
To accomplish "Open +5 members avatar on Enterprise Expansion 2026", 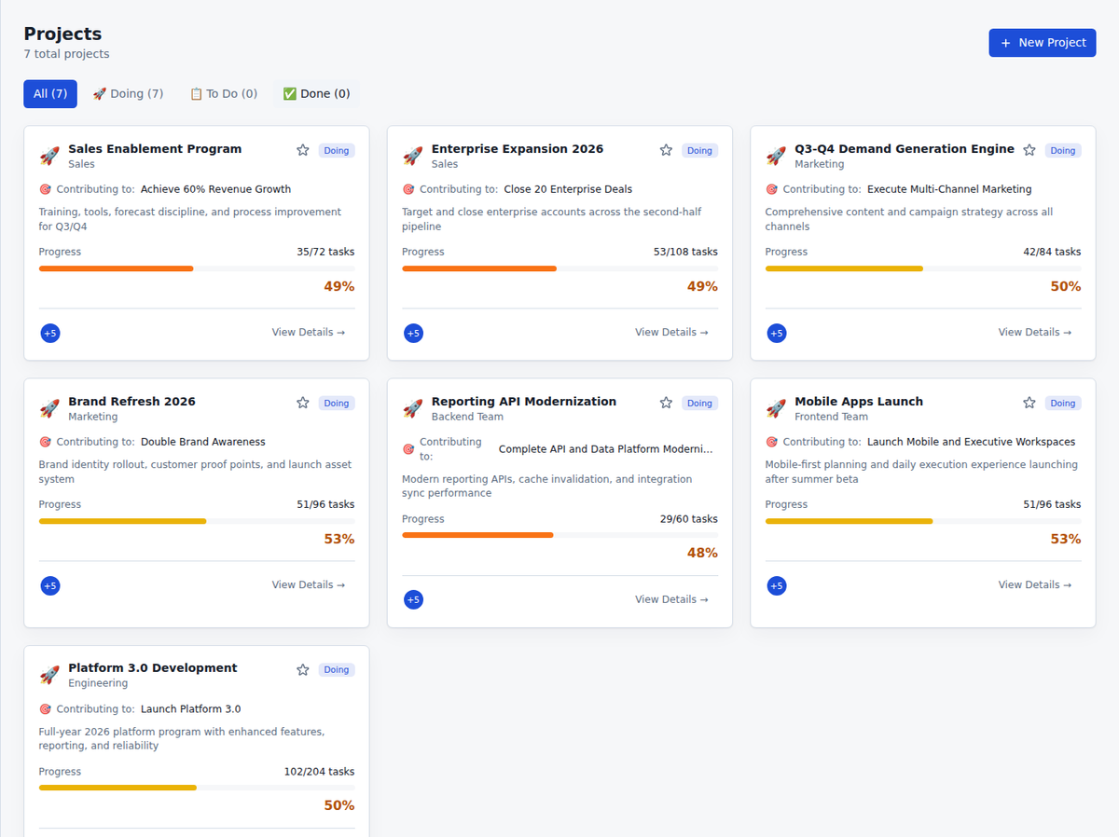I will 413,333.
